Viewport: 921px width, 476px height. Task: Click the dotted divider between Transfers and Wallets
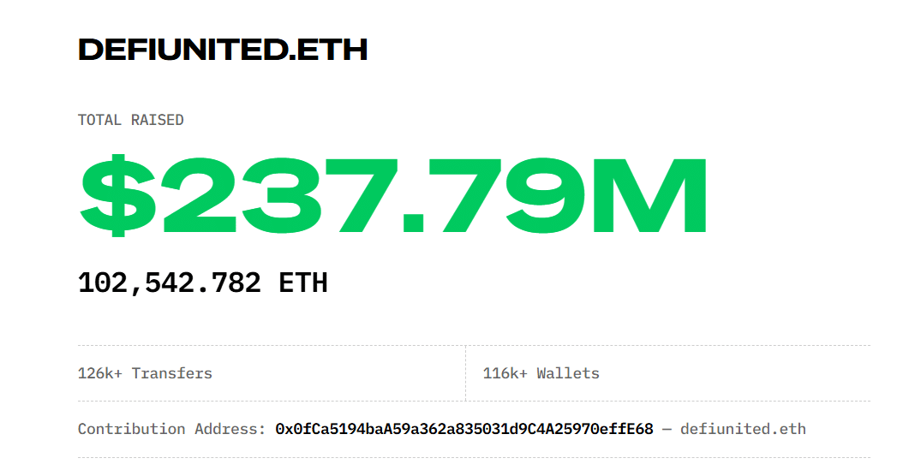[x=466, y=373]
